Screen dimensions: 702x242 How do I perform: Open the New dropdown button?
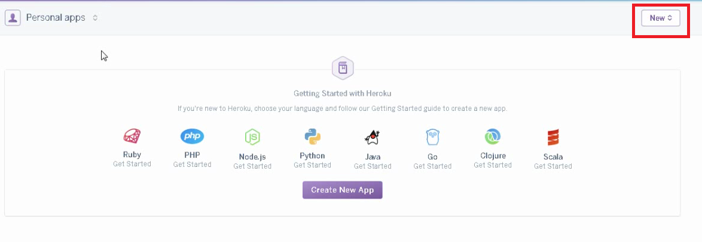(661, 18)
